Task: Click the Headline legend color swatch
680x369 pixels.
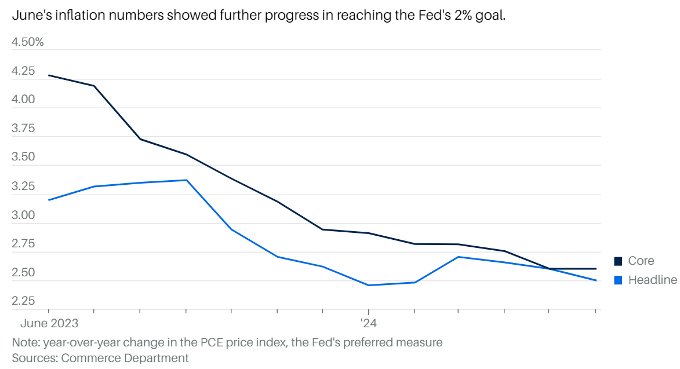Action: coord(618,280)
